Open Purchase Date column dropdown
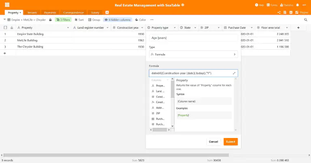Viewport: 311px width, 163px height. click(252, 28)
